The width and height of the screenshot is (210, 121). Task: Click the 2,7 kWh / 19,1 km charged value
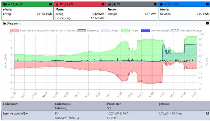[170, 114]
